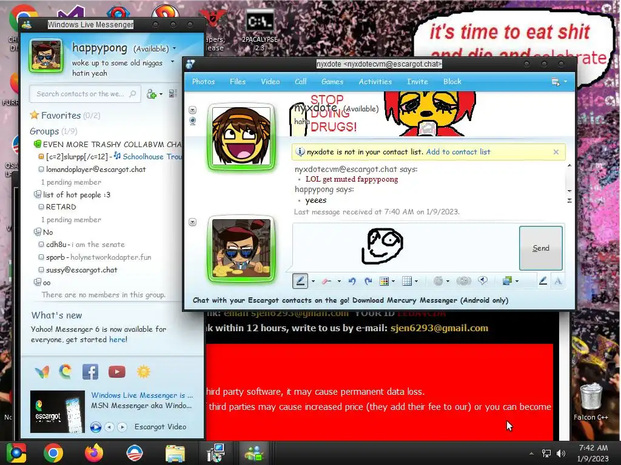621x465 pixels.
Task: Send the drawn message
Action: click(540, 248)
